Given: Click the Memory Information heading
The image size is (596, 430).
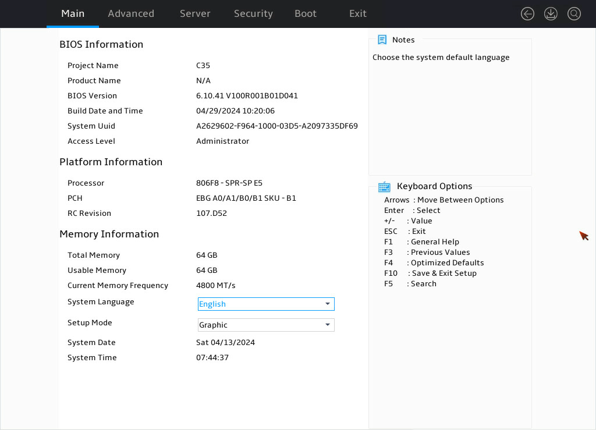Looking at the screenshot, I should click(109, 234).
